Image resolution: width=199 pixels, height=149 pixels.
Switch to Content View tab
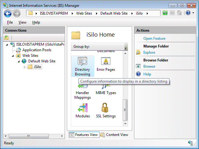coord(114,135)
